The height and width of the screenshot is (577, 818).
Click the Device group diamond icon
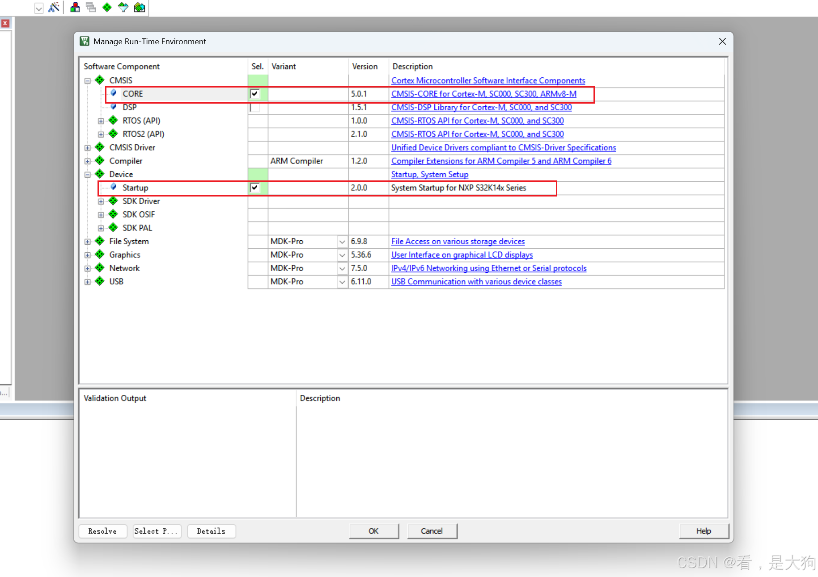(100, 174)
